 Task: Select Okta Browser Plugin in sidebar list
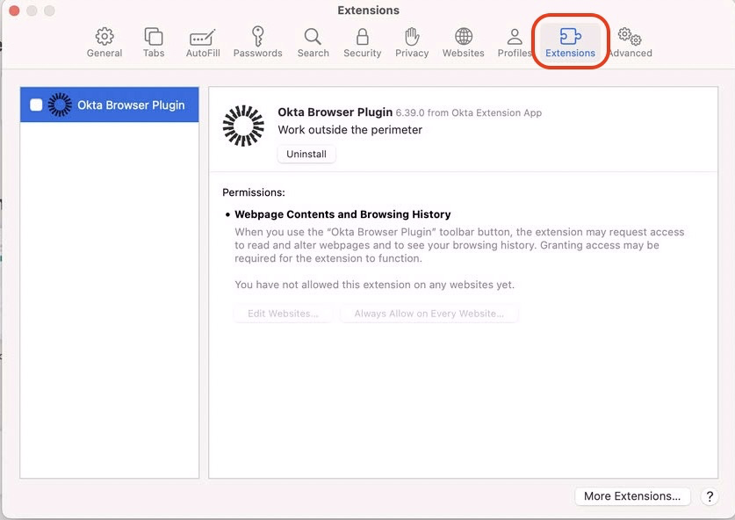[x=109, y=105]
